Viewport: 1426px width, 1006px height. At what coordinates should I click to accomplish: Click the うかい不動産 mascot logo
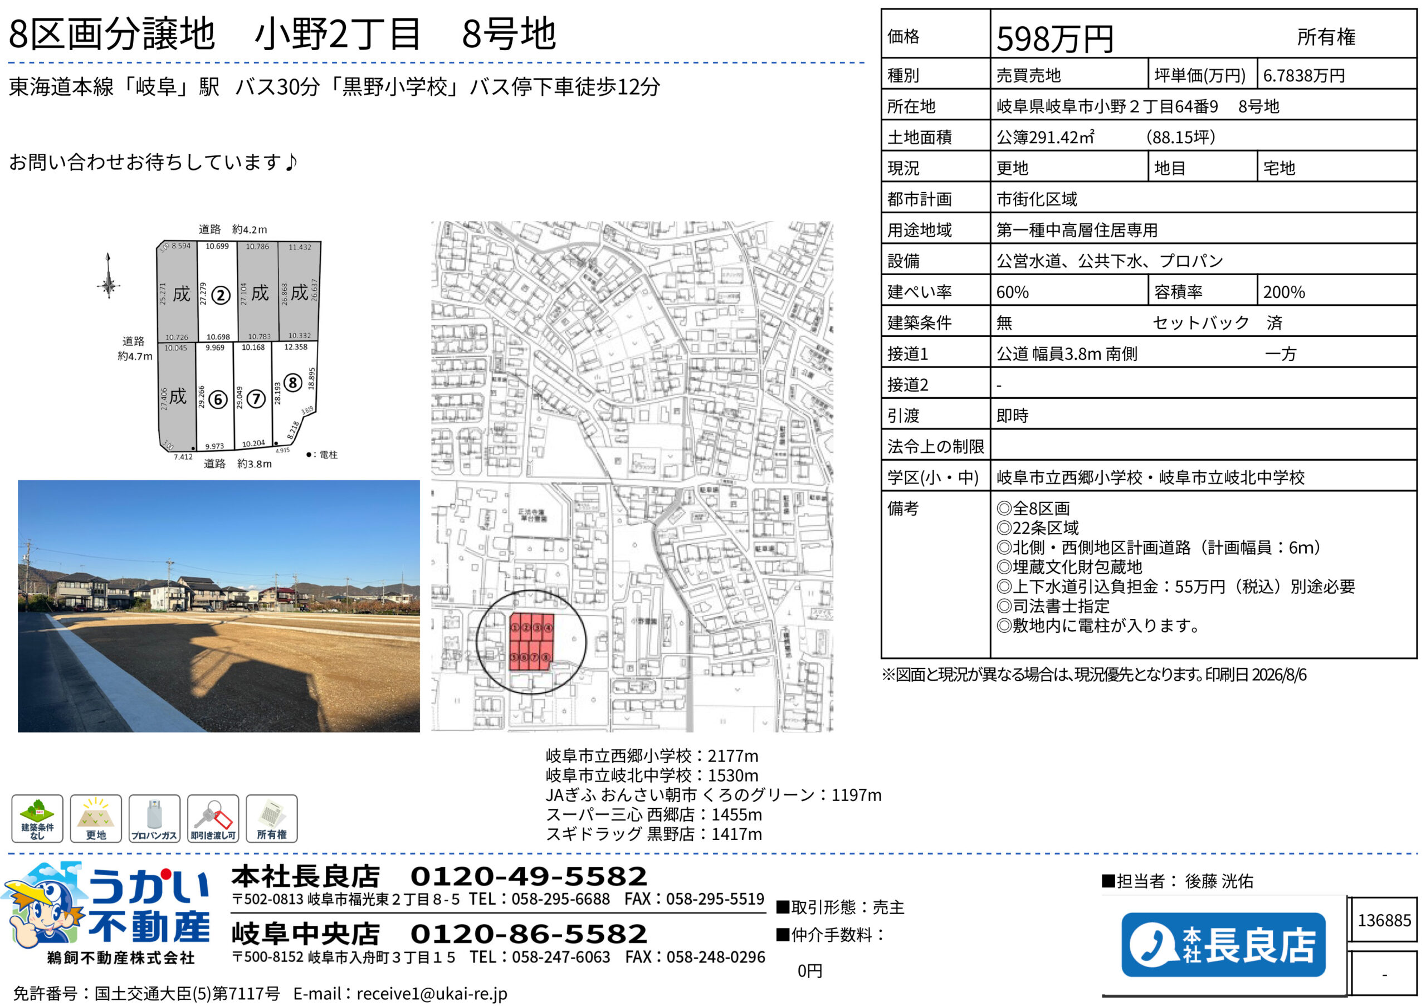pos(107,913)
